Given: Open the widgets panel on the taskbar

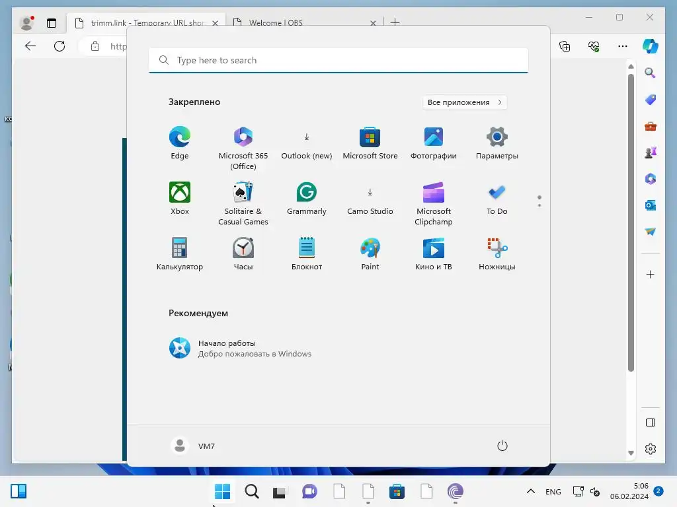Looking at the screenshot, I should [x=19, y=491].
